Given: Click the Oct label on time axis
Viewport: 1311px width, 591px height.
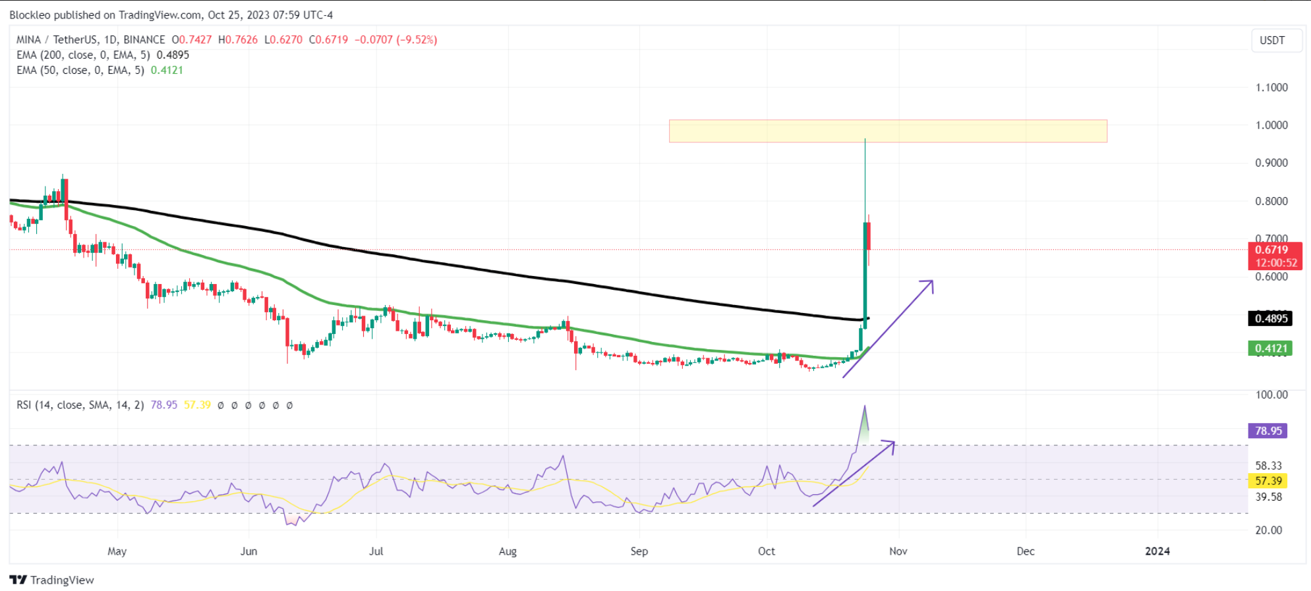Looking at the screenshot, I should click(767, 551).
